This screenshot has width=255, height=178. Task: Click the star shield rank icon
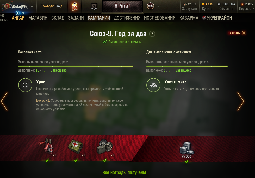[94, 6]
